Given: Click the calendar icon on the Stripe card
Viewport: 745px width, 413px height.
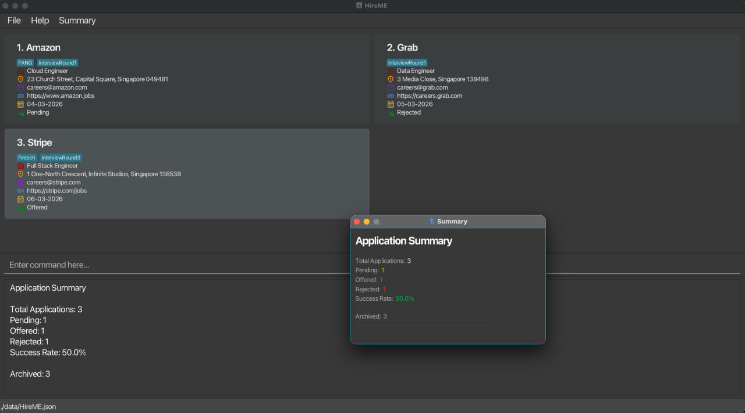Looking at the screenshot, I should 20,199.
